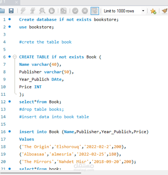
Task: Click the line 'Name varchar(40),'
Action: point(40,64)
